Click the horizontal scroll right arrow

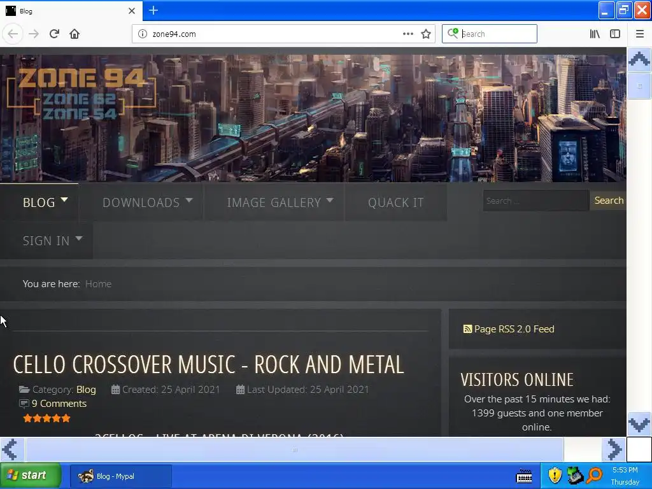click(x=614, y=450)
